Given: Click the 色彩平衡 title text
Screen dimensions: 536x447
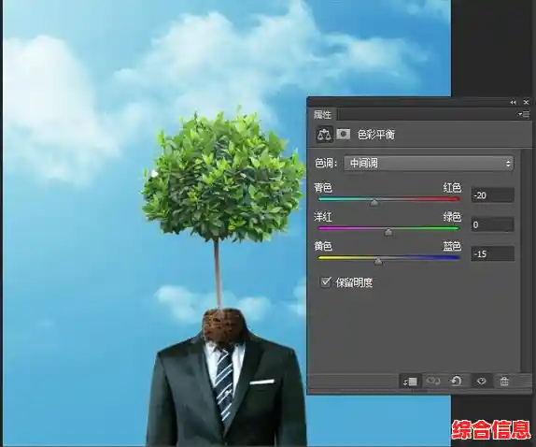Looking at the screenshot, I should pos(375,135).
